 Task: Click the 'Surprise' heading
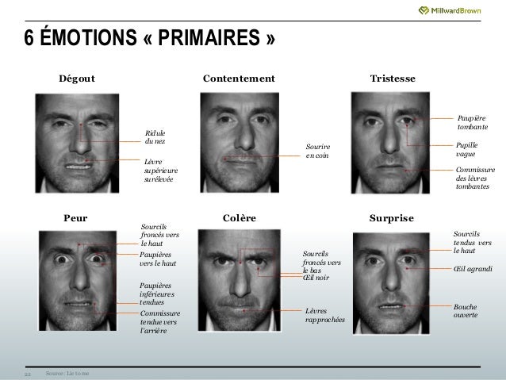(392, 218)
